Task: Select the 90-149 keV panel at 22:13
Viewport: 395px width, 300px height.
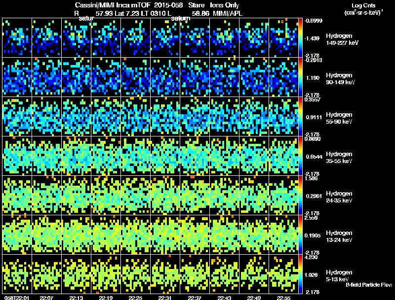Action: (x=77, y=77)
